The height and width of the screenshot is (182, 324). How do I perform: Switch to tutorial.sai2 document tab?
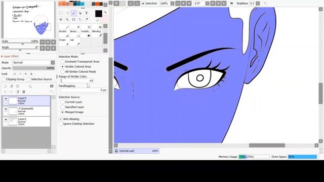(x=136, y=151)
